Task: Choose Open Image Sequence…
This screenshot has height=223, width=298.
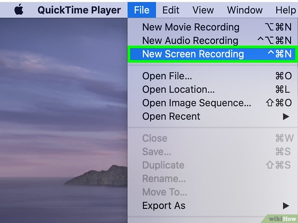Action: 213,103
